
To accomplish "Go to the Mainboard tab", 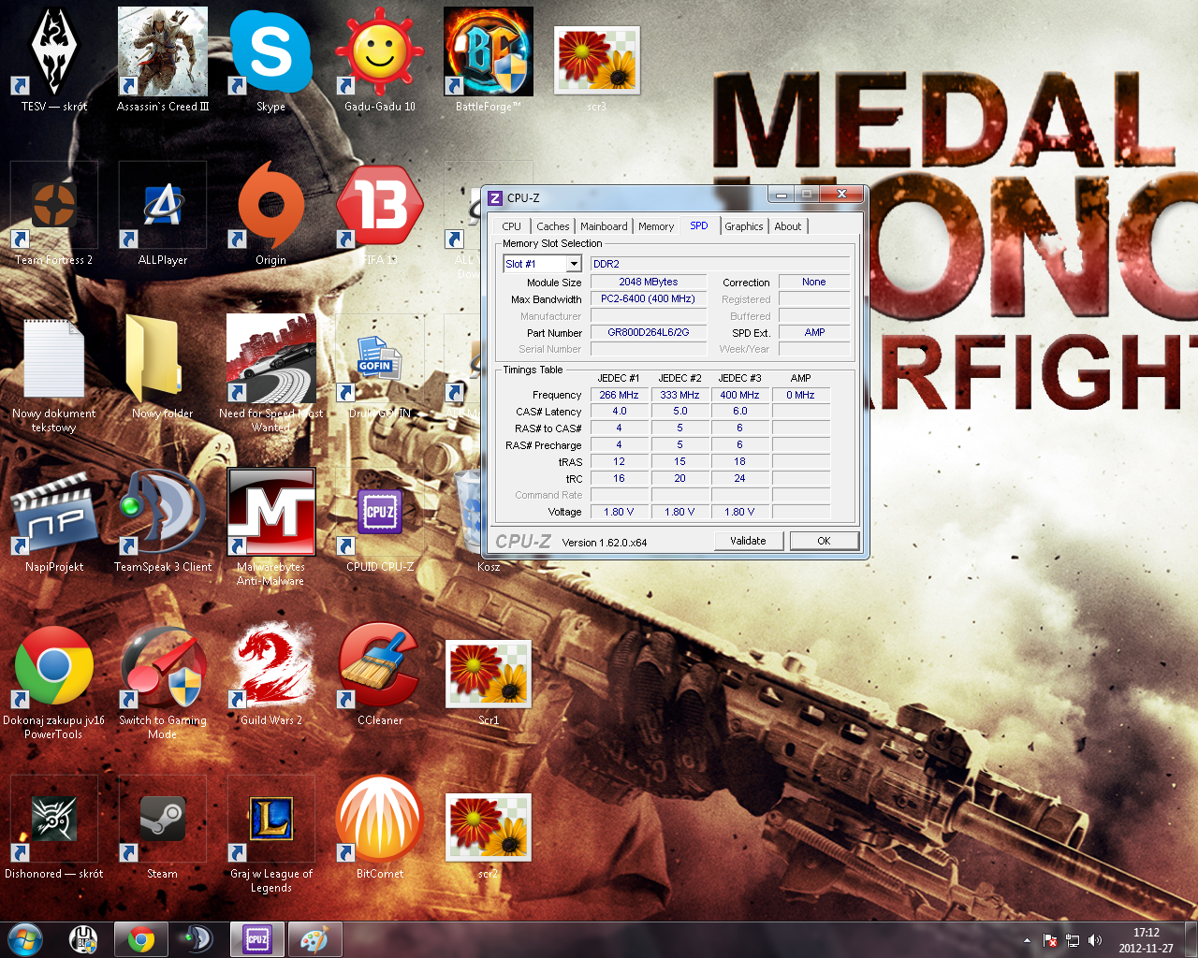I will [604, 226].
